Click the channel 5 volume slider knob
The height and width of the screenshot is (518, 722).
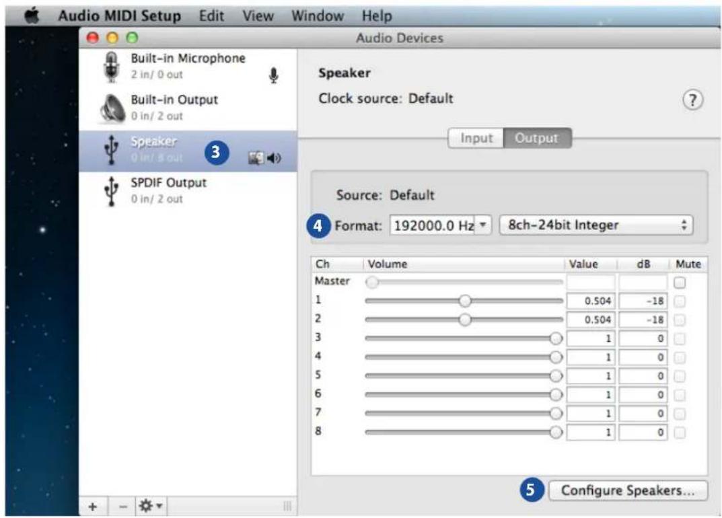click(556, 376)
